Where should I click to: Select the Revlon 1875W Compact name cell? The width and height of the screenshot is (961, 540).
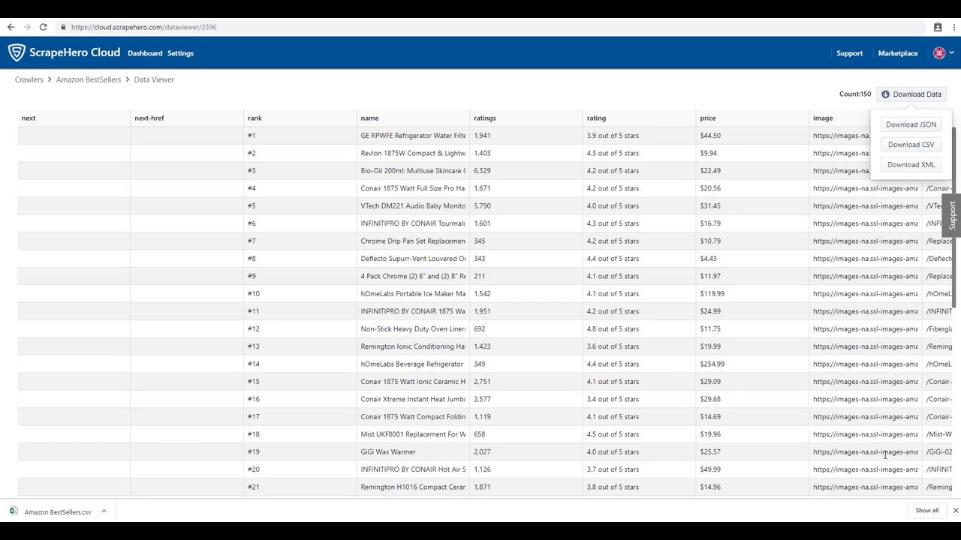click(x=413, y=153)
